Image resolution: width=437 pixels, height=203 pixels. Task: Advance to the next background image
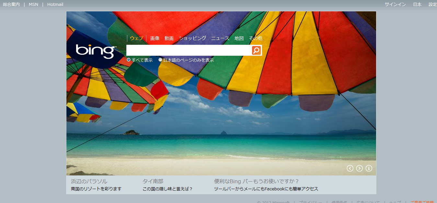(359, 168)
